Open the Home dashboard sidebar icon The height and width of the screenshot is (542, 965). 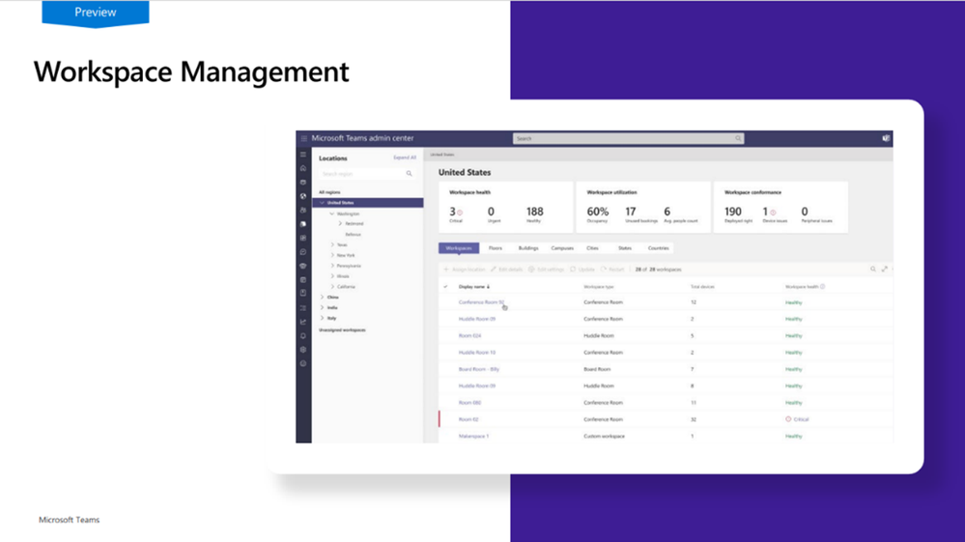[x=302, y=168]
